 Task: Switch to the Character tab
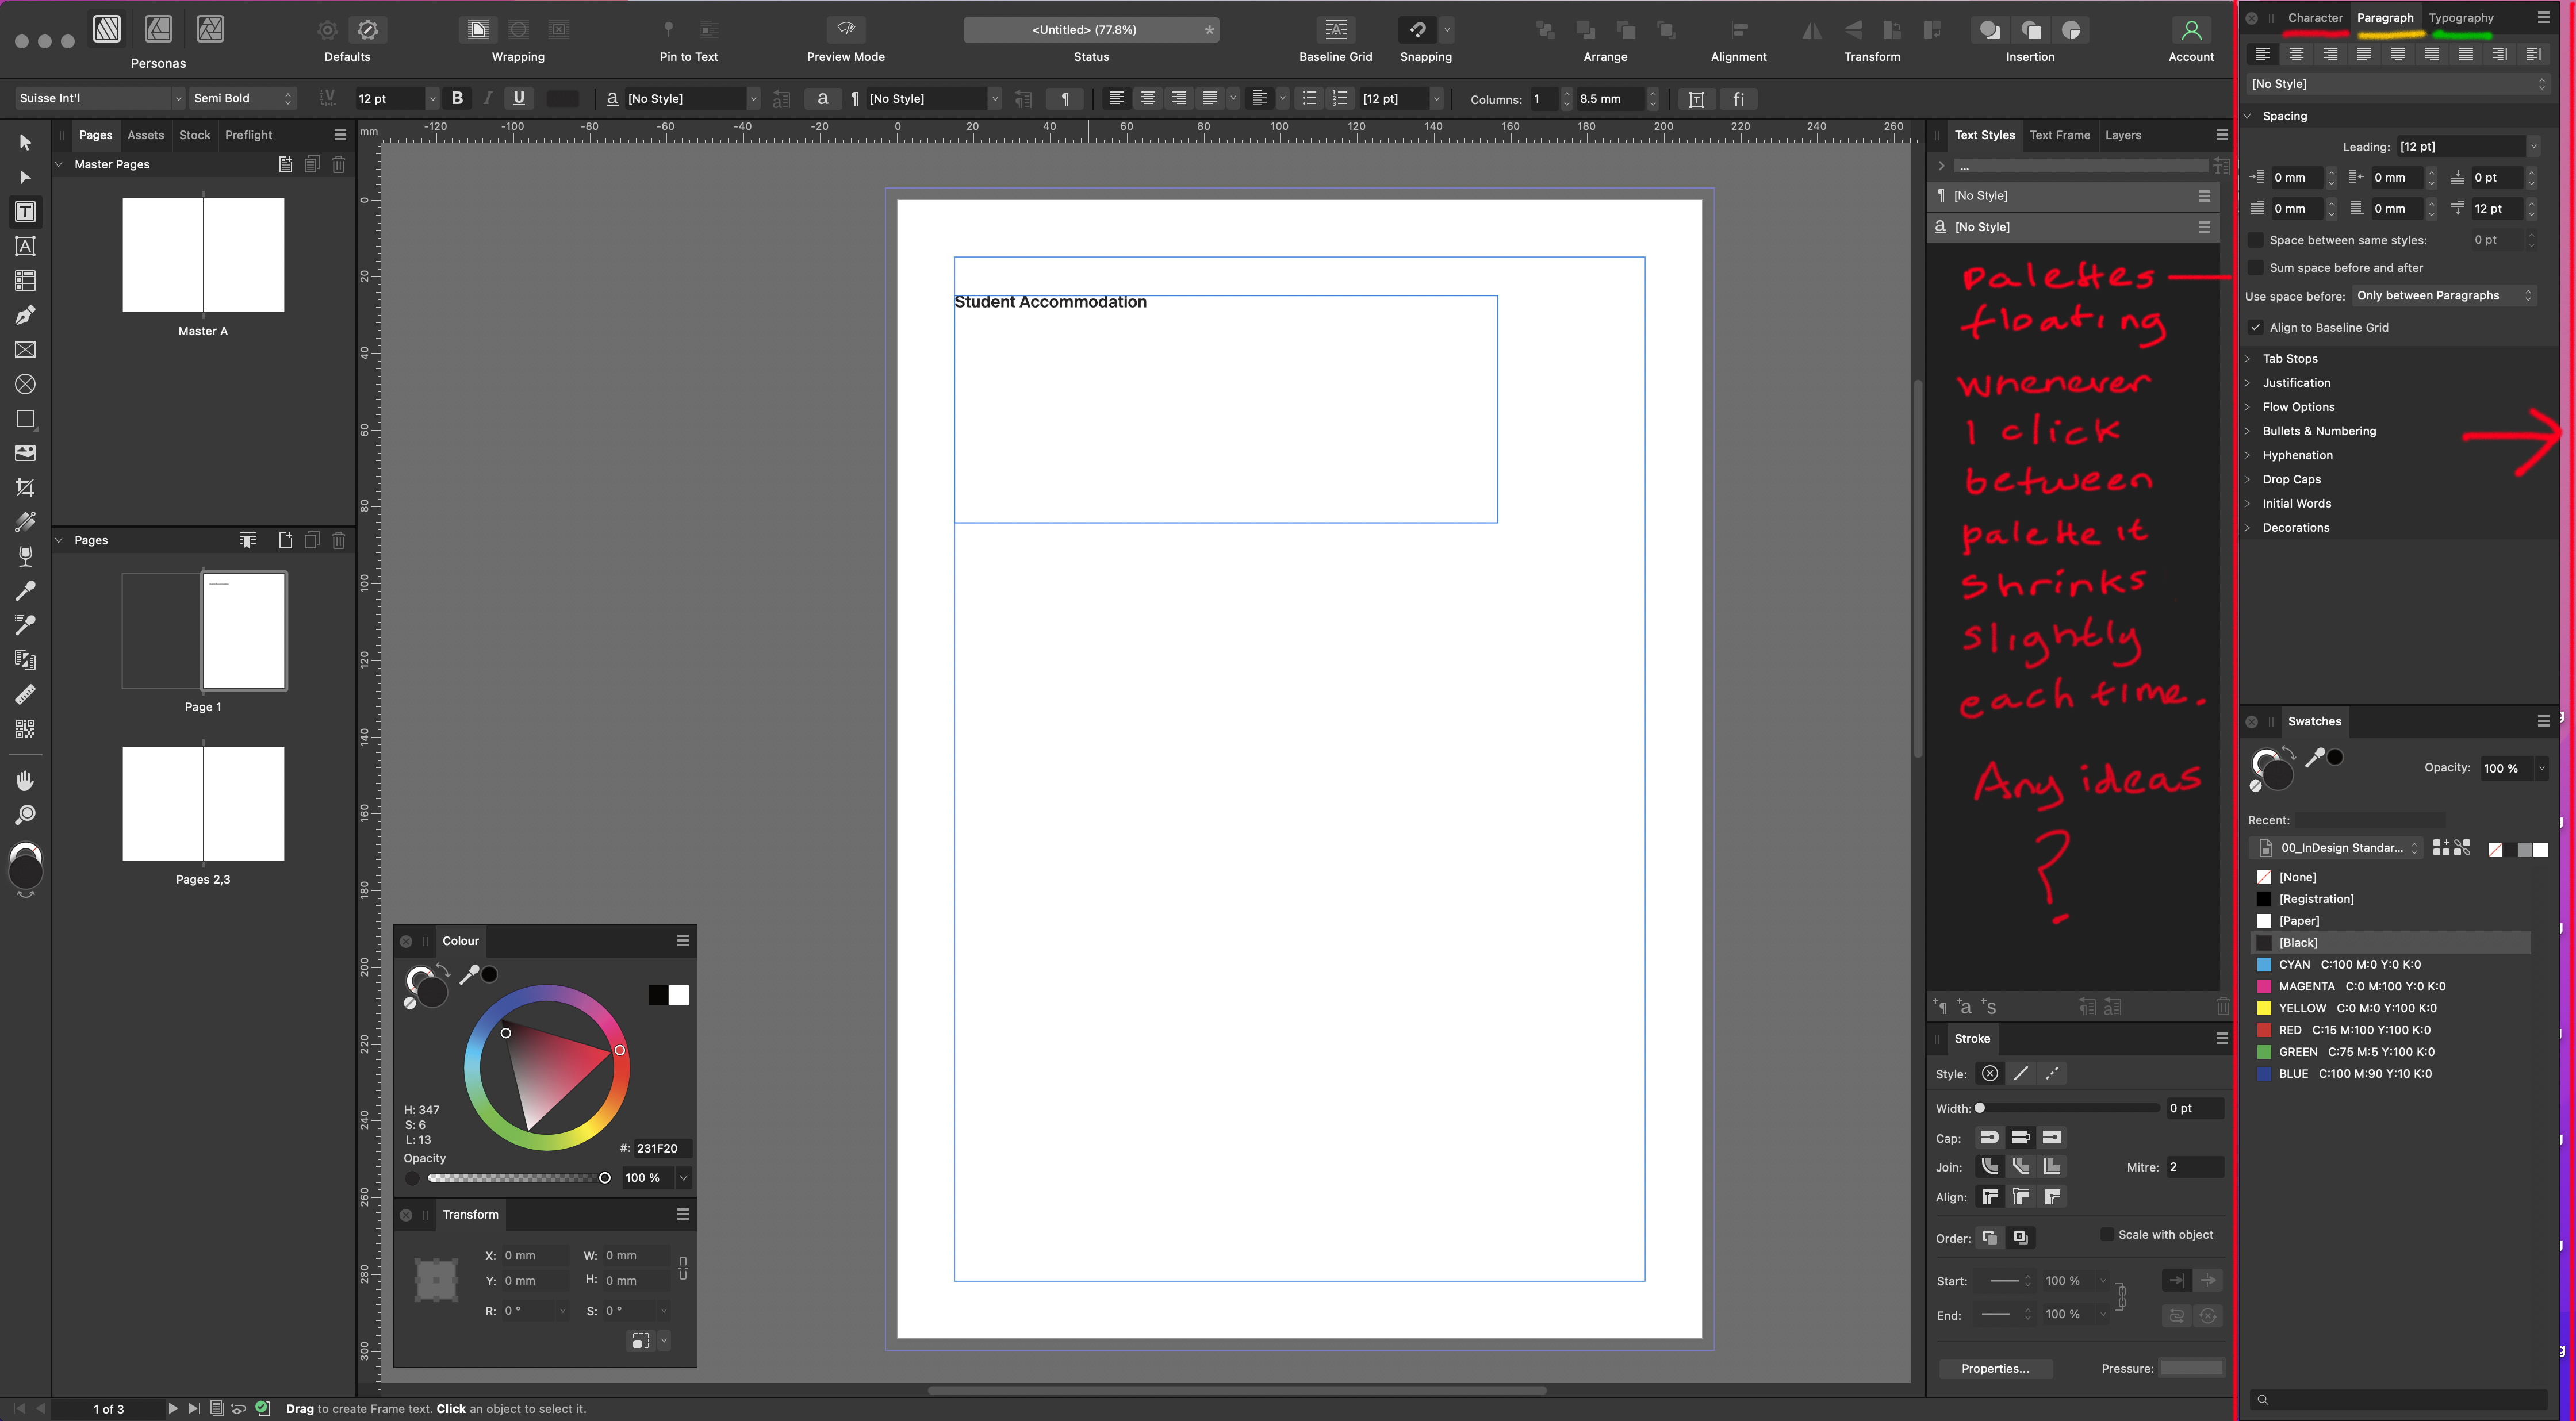click(2314, 18)
